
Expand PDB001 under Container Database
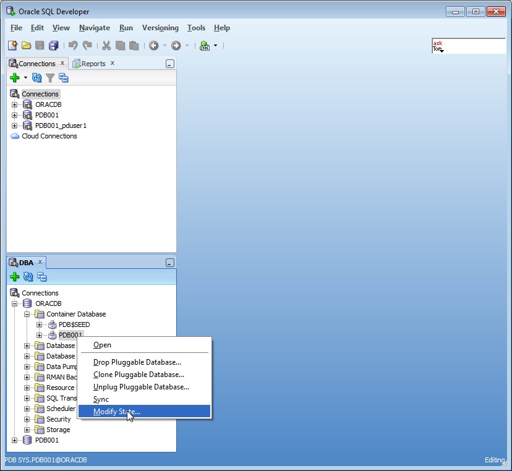point(39,335)
